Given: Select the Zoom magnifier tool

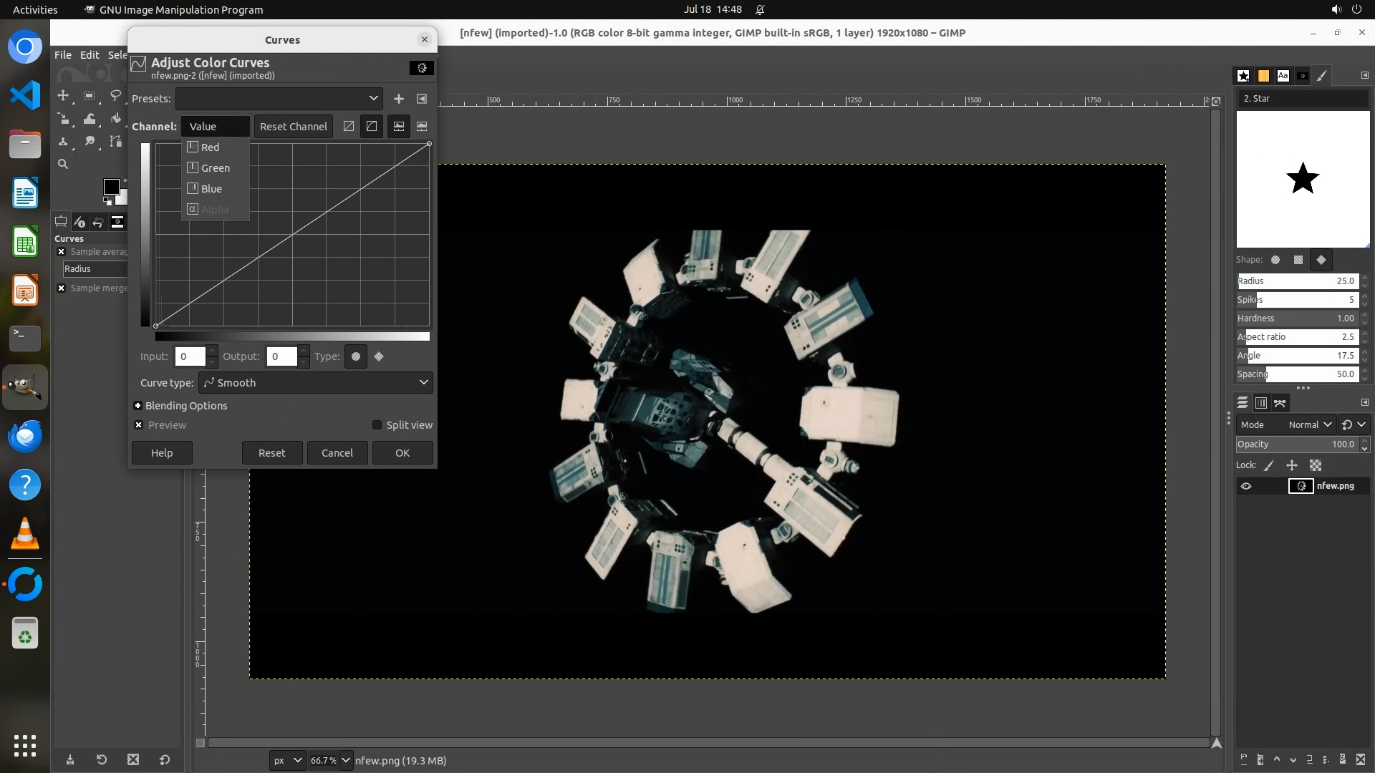Looking at the screenshot, I should (x=63, y=165).
